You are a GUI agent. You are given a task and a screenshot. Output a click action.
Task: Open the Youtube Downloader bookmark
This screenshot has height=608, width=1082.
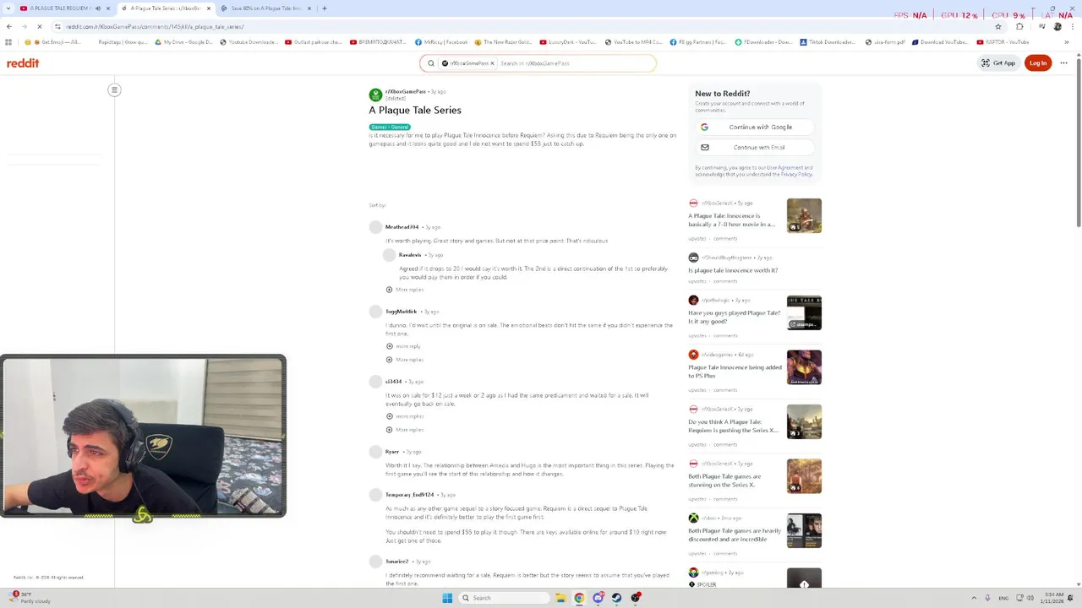[248, 41]
